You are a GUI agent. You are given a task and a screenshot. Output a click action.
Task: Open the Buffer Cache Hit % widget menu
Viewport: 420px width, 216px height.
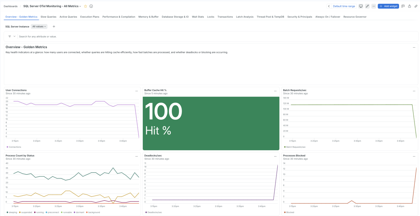click(x=275, y=91)
